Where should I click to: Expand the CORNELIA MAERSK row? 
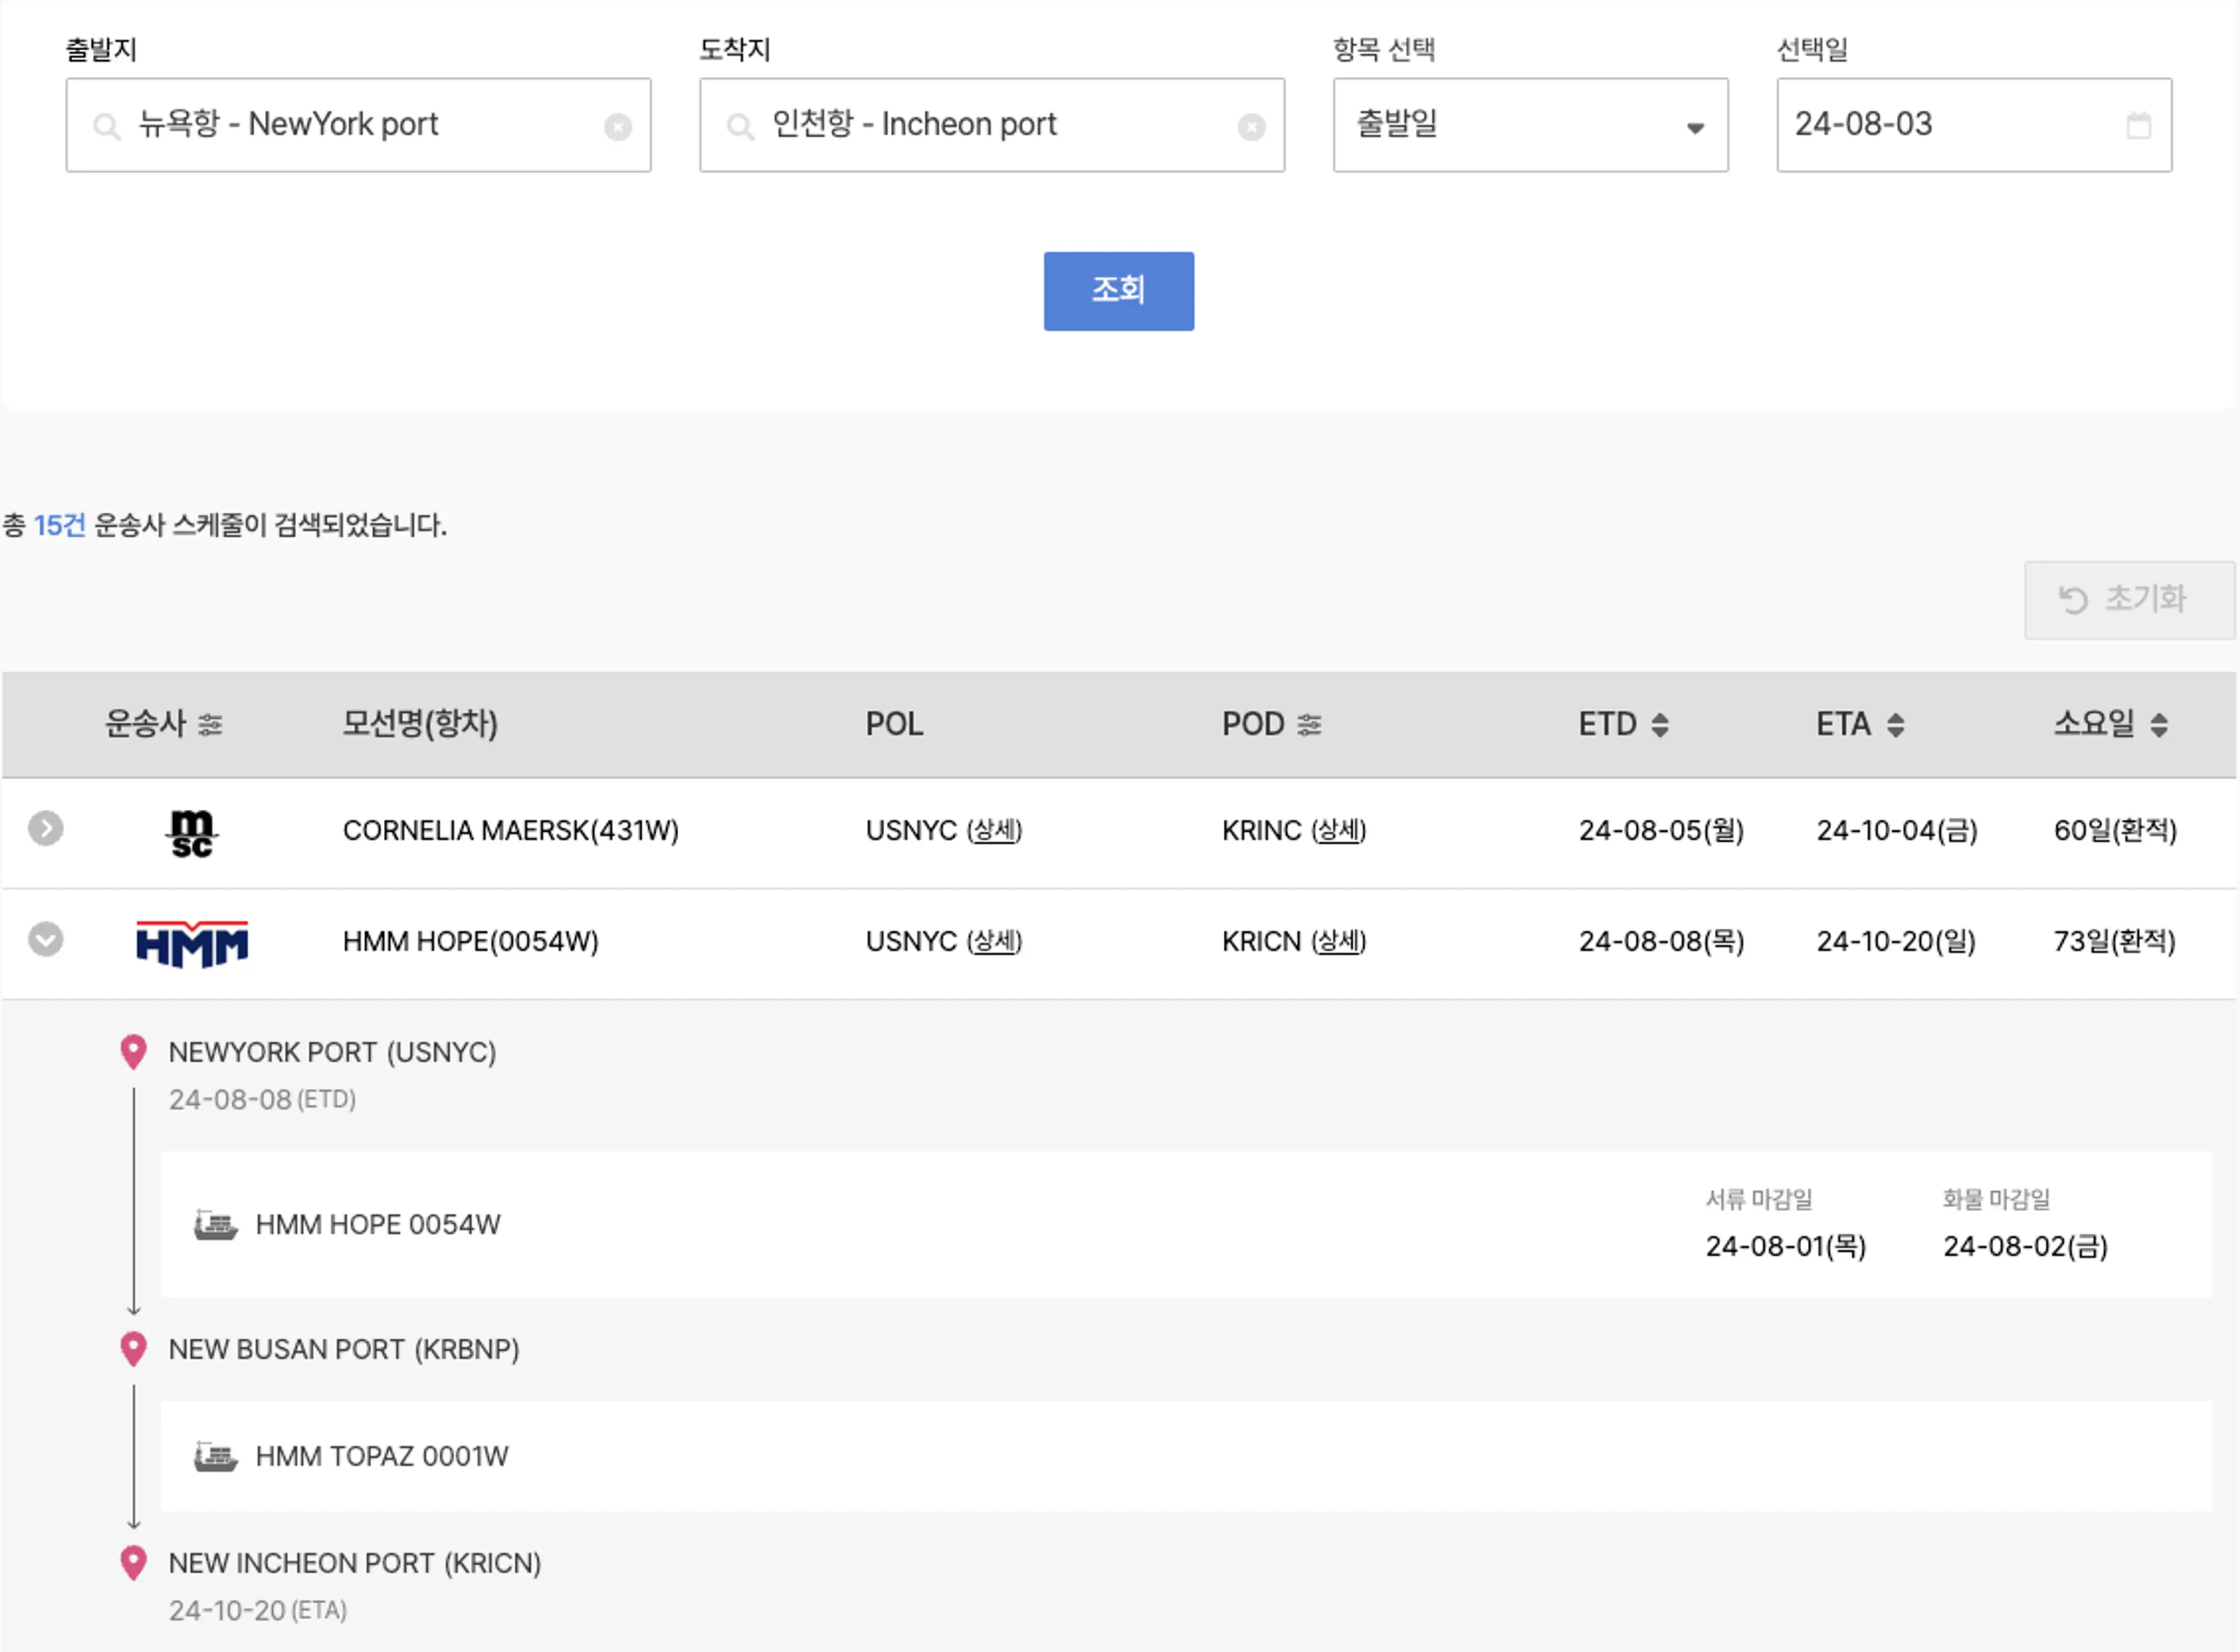tap(45, 829)
